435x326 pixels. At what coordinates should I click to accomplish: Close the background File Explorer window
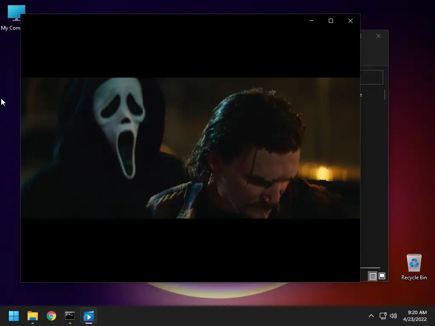379,37
